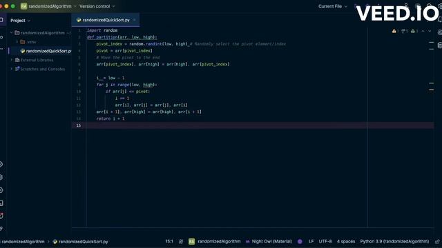Screen dimensions: 442x248
Task: Open the Services layers tool window
Action: [x=1, y=177]
